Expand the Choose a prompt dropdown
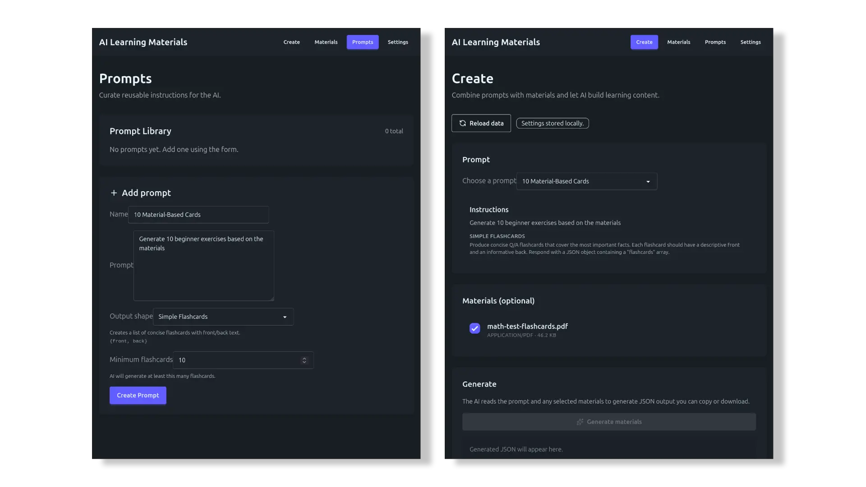The width and height of the screenshot is (866, 487). tap(586, 181)
